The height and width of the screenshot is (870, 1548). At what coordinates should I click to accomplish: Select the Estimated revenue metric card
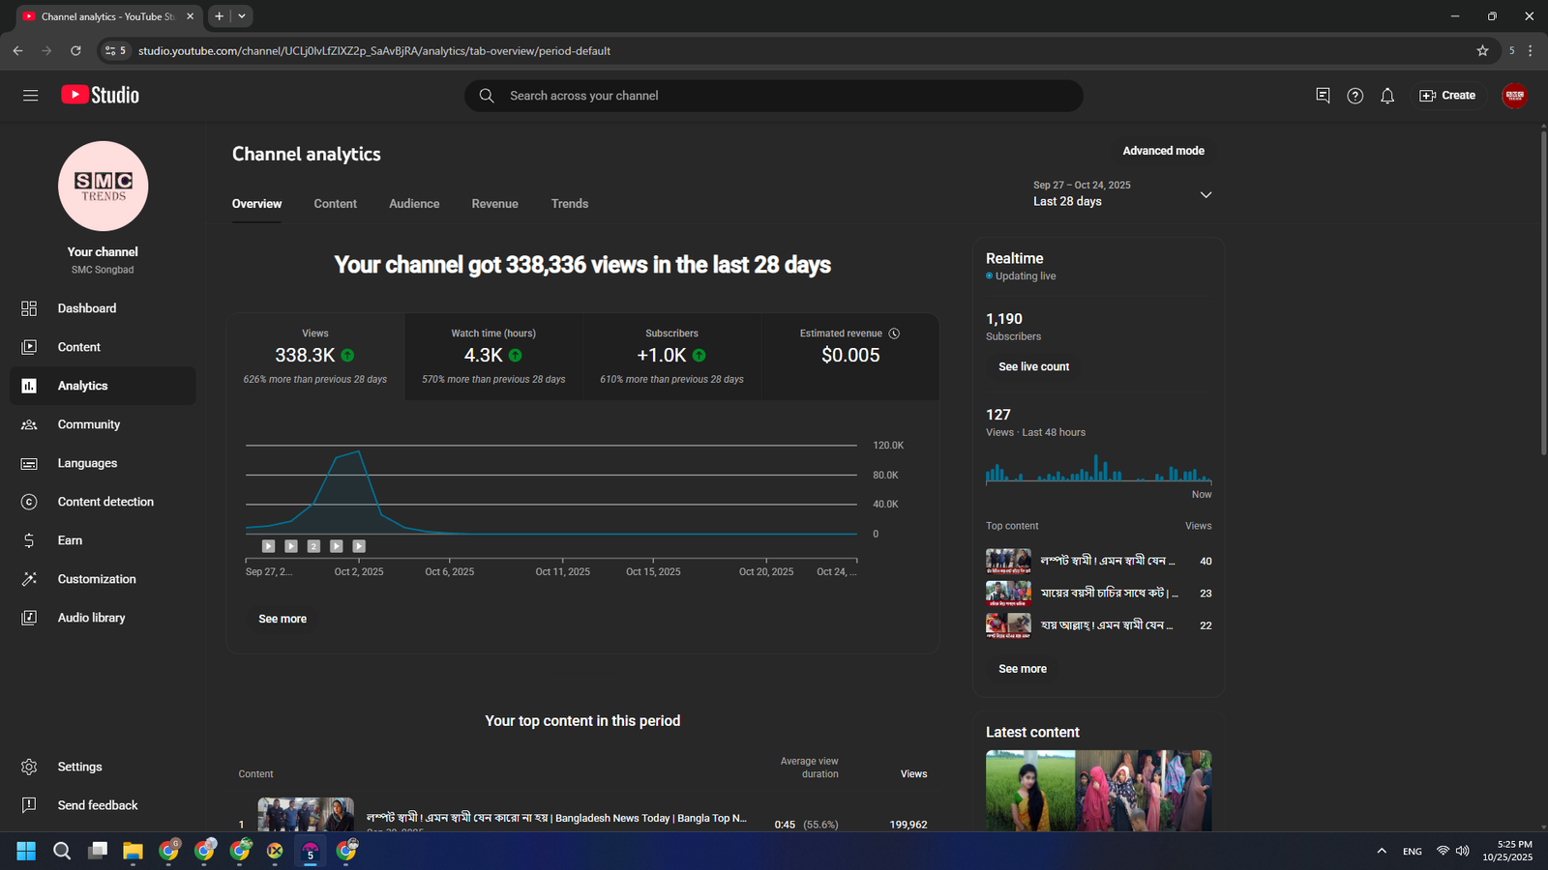click(x=849, y=356)
